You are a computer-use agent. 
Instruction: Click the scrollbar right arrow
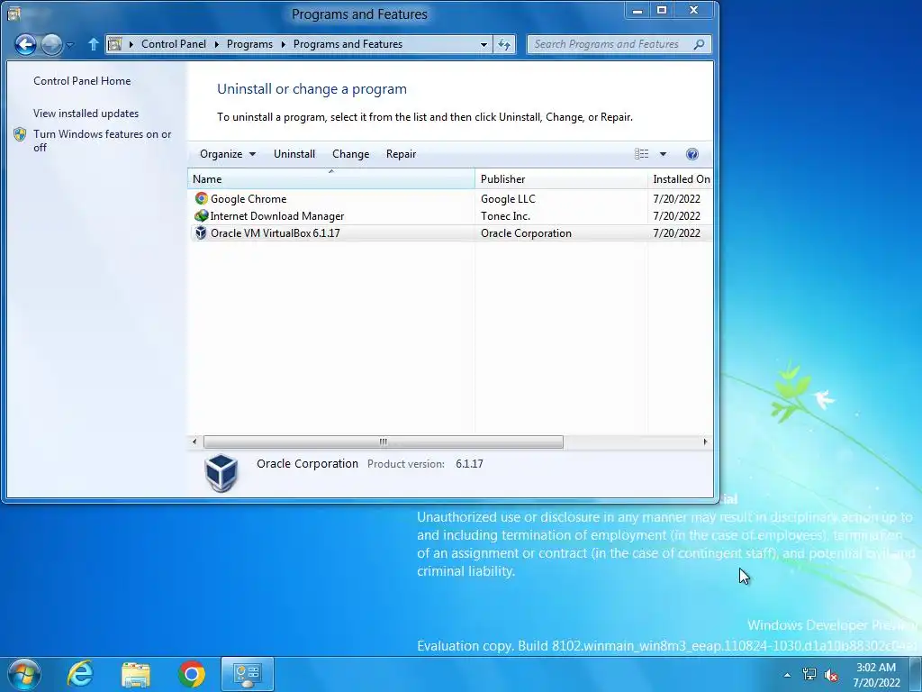705,442
